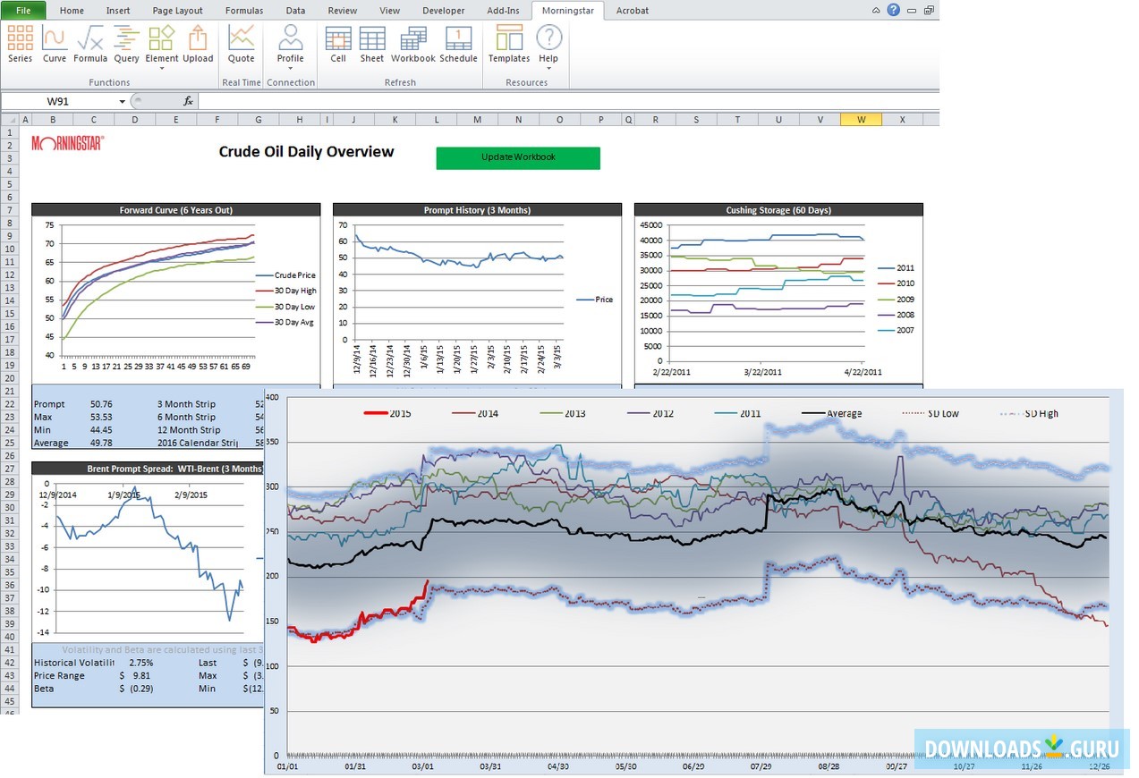Screen dimensions: 1139x778
Task: Refresh the active Sheet
Action: (371, 47)
